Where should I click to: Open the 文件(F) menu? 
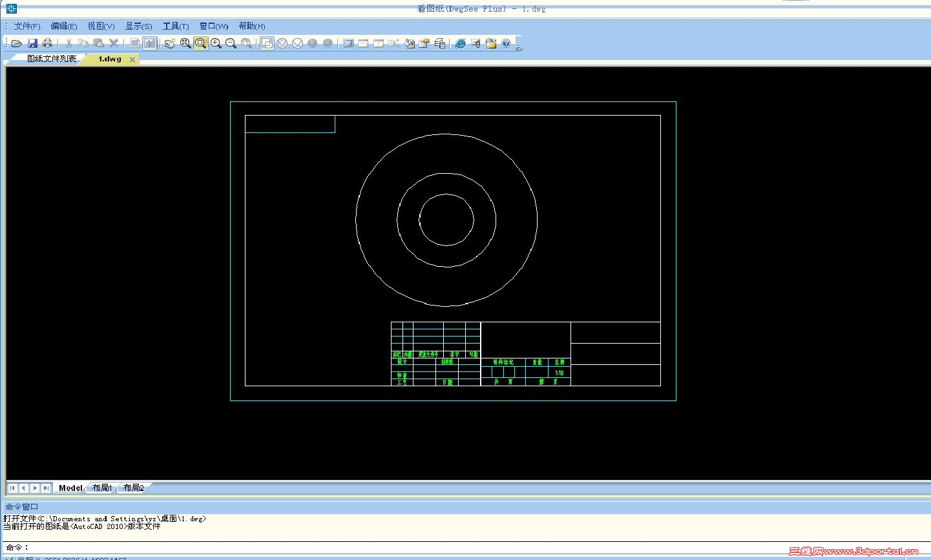click(x=27, y=26)
